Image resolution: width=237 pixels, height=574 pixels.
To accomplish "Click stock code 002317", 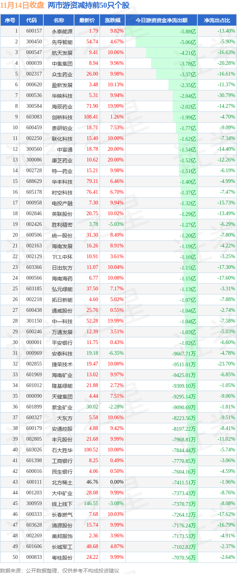I will (34, 74).
